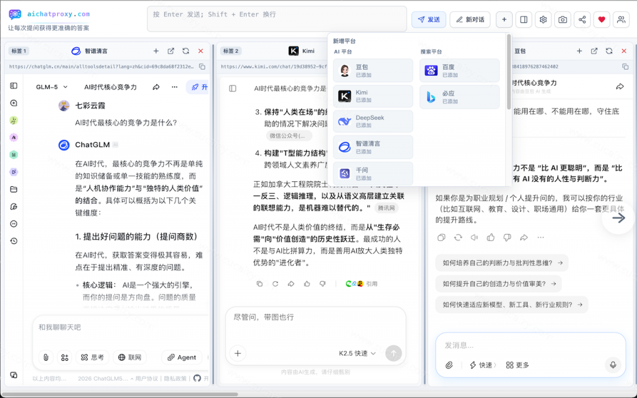Image resolution: width=637 pixels, height=398 pixels.
Task: Copy the chatglm.cn URL
Action: tap(202, 66)
